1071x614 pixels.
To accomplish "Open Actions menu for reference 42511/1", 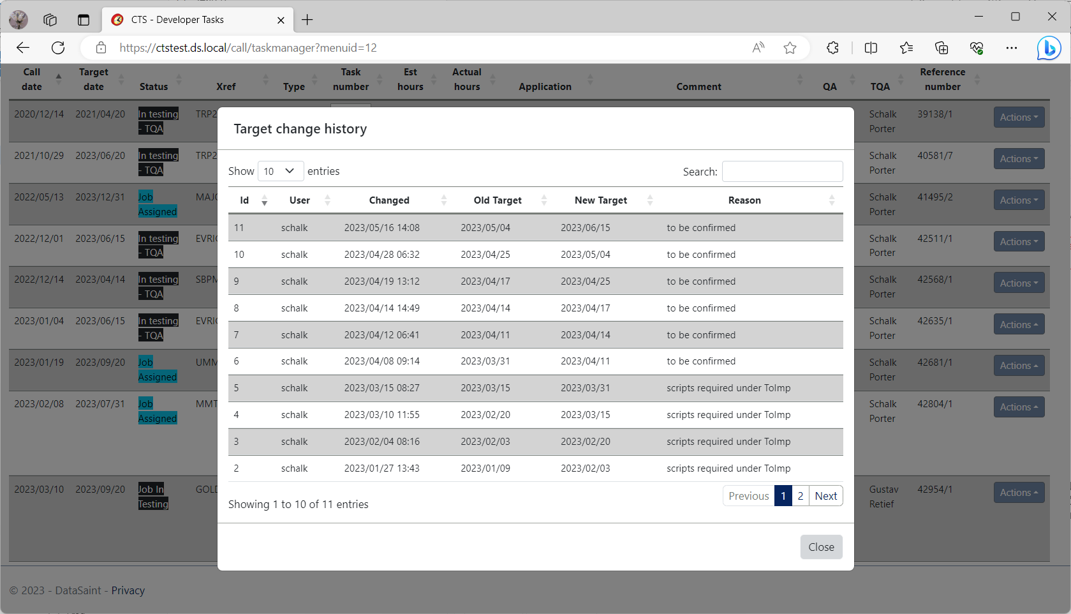I will [1019, 242].
